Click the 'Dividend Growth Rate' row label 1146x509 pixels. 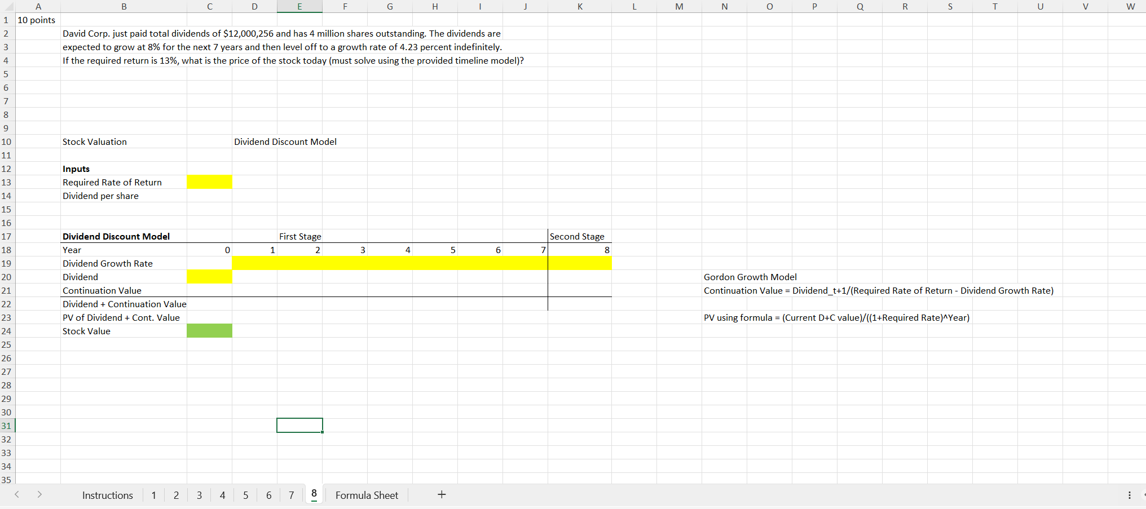108,263
